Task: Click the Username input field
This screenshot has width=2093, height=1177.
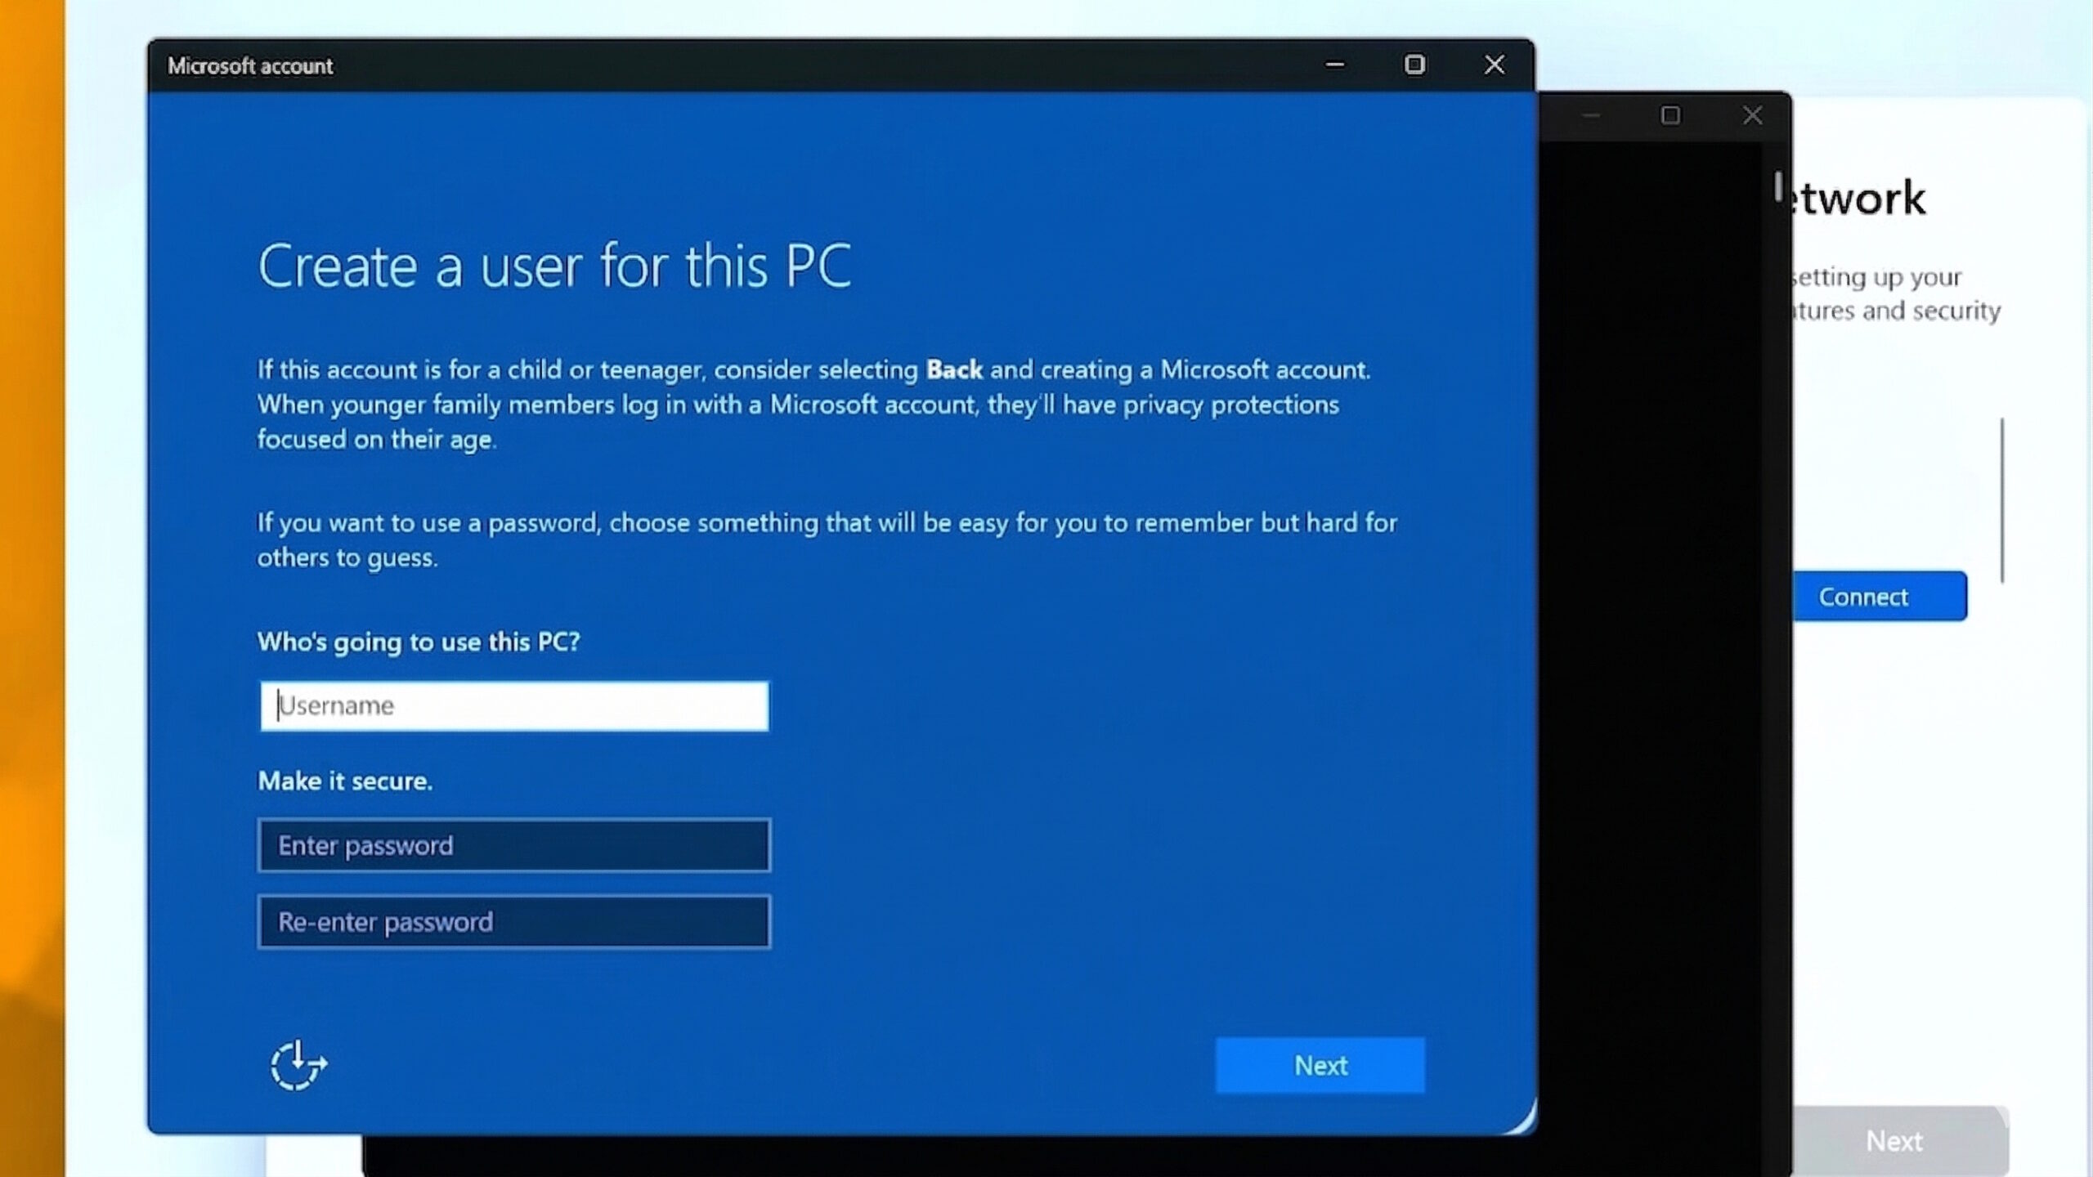Action: (513, 705)
